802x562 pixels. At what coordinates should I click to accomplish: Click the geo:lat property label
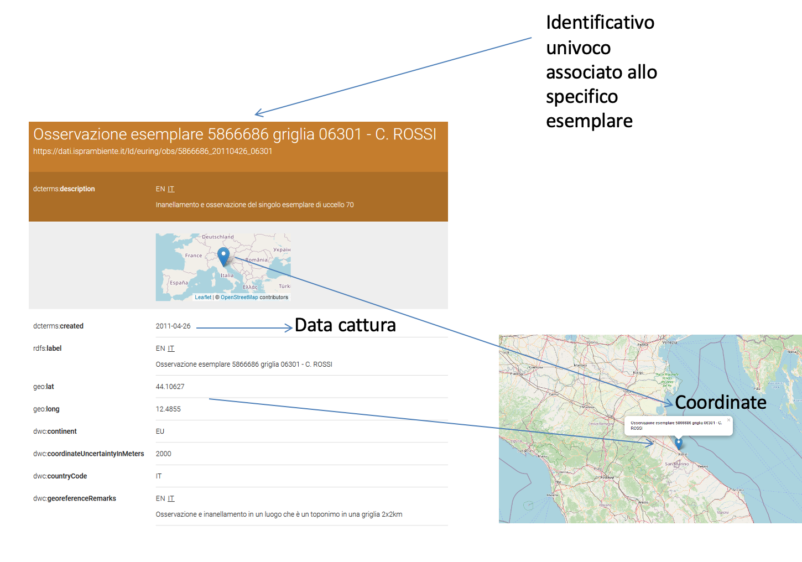pyautogui.click(x=44, y=387)
